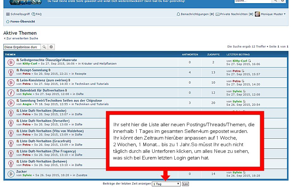The height and width of the screenshot is (187, 291).
Task: Click 'Diese Ergebnisse durchsuchen' input field
Action: tap(22, 47)
